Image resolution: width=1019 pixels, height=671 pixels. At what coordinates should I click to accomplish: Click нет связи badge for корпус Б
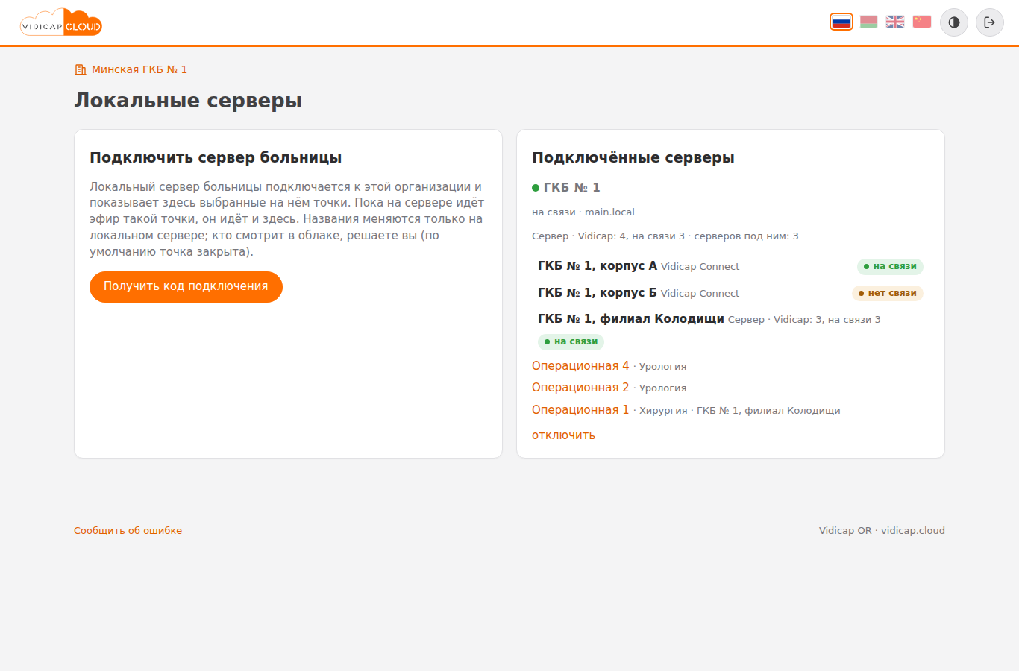point(888,293)
